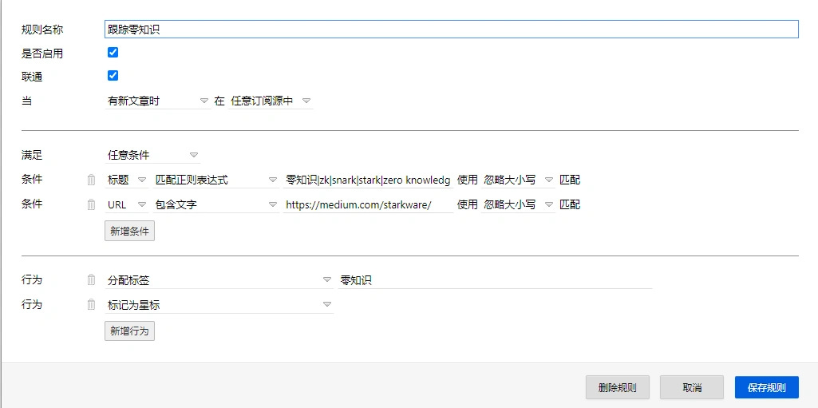This screenshot has width=818, height=408.
Task: Click the 是否启用 label
Action: (x=42, y=53)
